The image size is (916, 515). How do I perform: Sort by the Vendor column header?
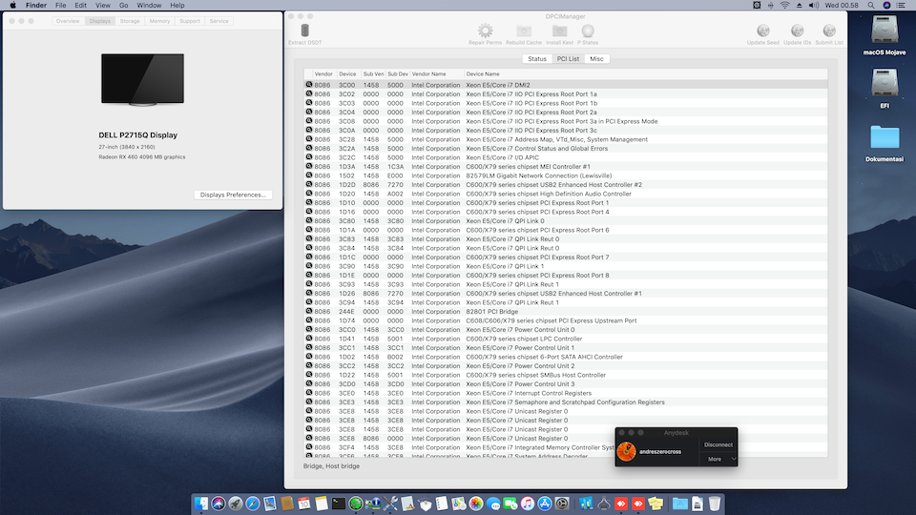[323, 74]
